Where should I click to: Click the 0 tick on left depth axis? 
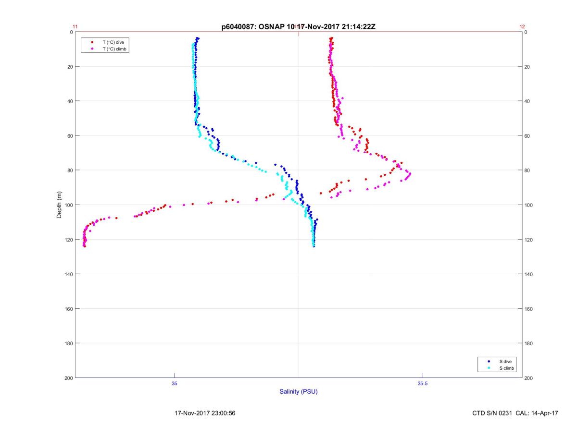click(71, 32)
